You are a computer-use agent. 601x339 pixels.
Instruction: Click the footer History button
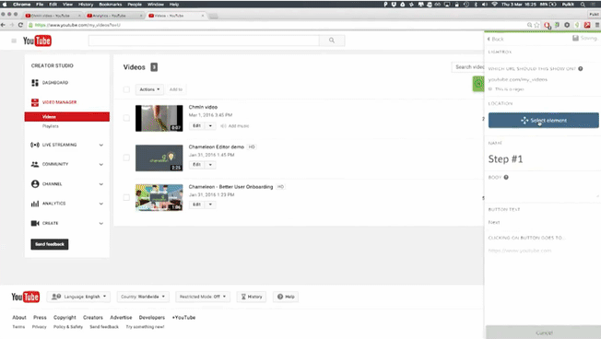point(252,297)
